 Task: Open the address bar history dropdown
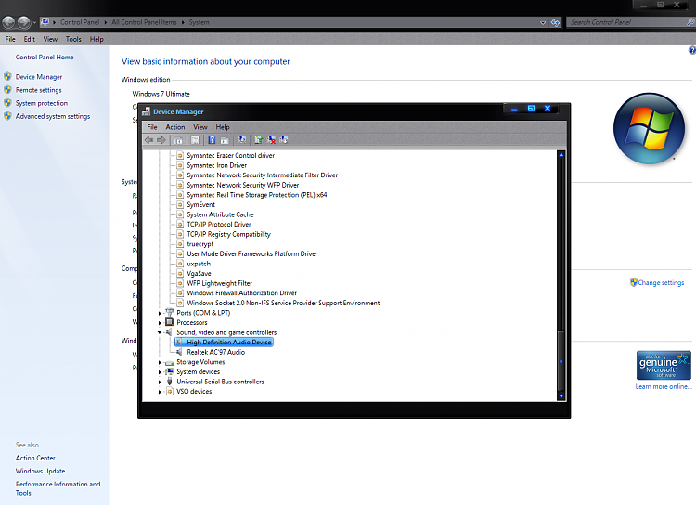tap(543, 22)
